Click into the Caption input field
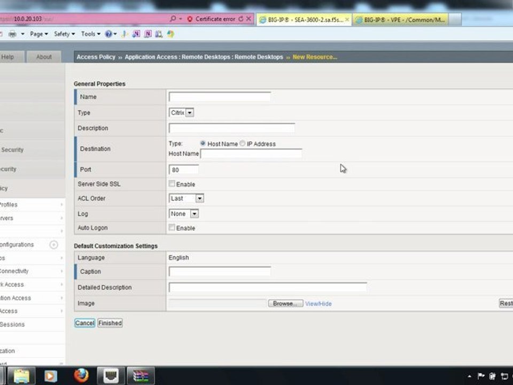The width and height of the screenshot is (513, 385). point(220,272)
